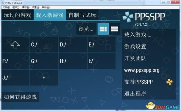Click the gold PPSSPP icon
Screen dimensions: 181x111
(x=169, y=82)
